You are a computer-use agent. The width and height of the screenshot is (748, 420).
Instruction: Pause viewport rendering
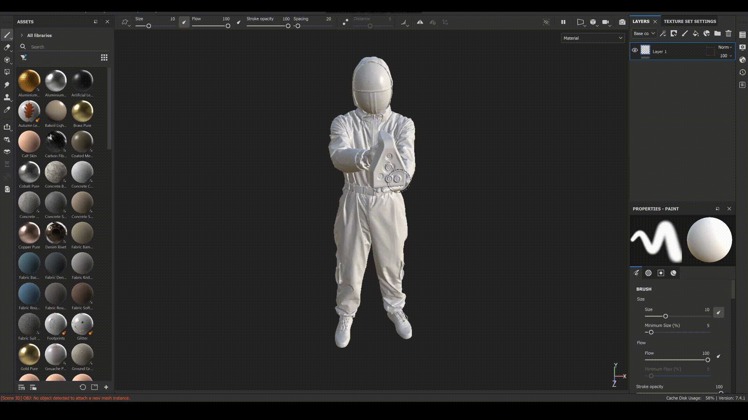[563, 22]
